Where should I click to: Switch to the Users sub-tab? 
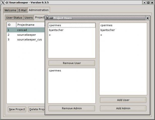29,17
